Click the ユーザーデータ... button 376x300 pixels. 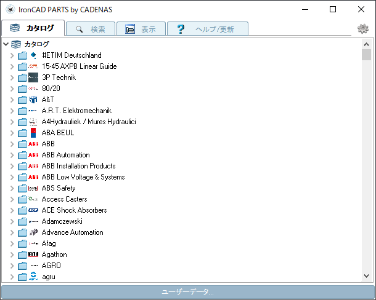(188, 292)
